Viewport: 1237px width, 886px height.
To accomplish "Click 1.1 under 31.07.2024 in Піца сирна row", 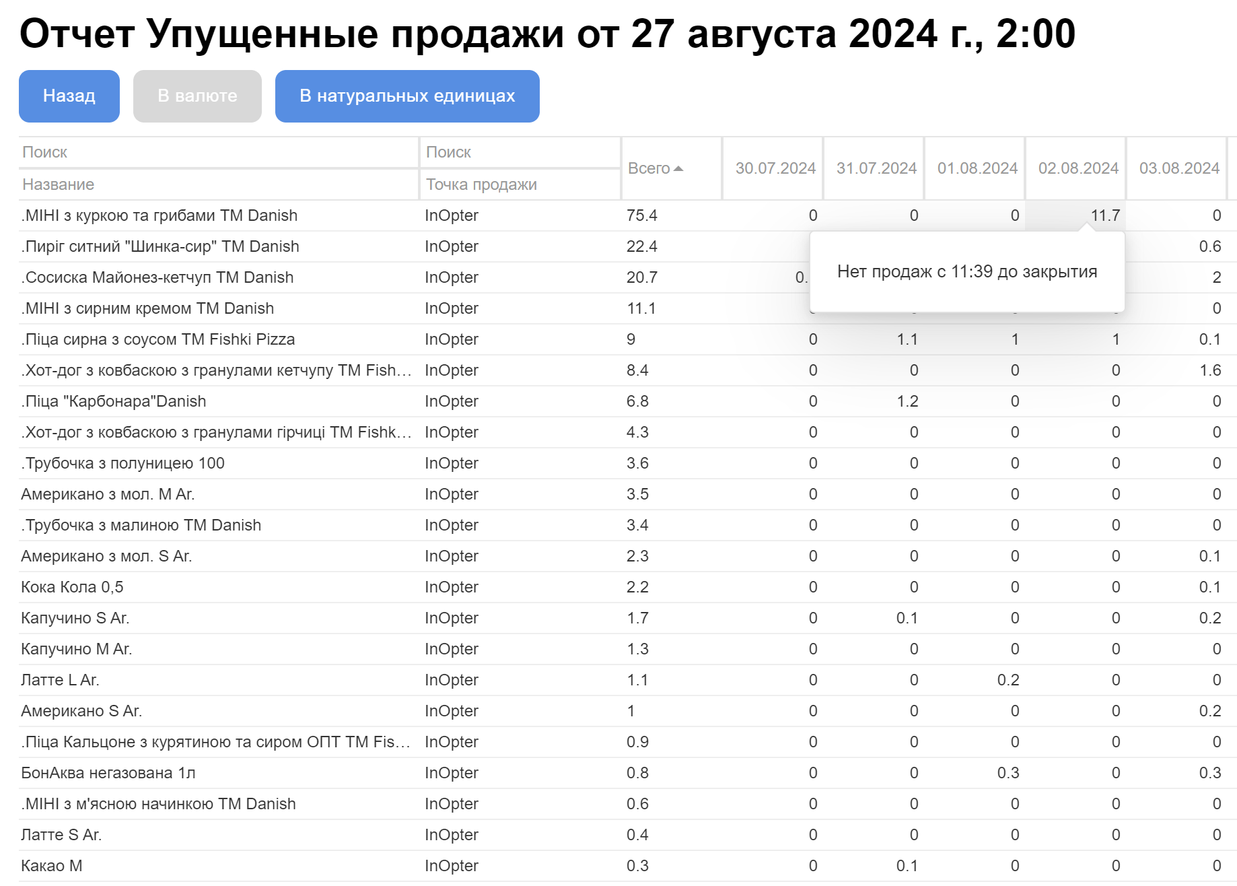I will (907, 339).
